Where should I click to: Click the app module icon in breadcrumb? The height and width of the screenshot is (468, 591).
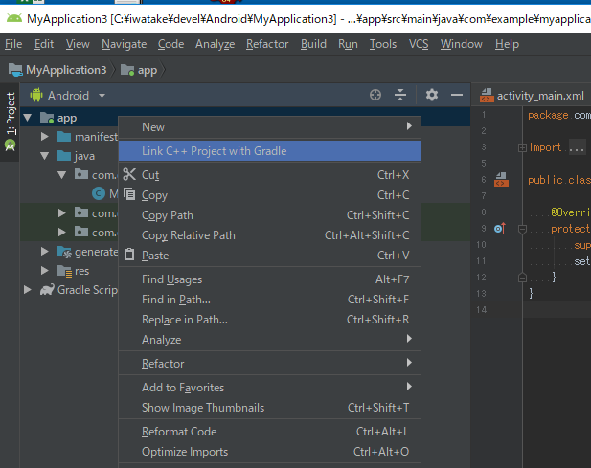[x=127, y=70]
